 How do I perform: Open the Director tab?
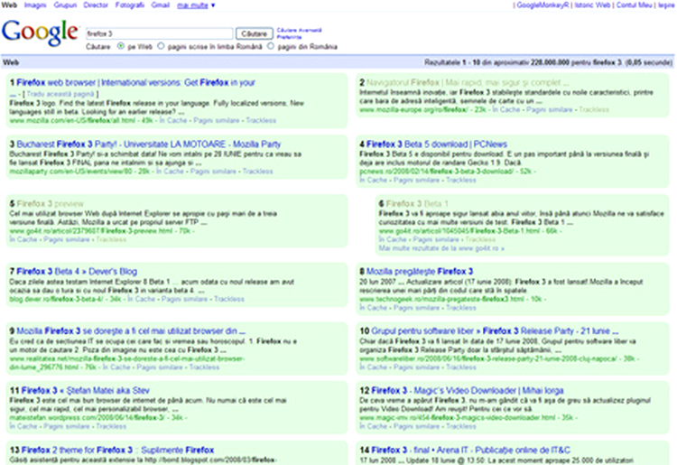click(x=96, y=5)
